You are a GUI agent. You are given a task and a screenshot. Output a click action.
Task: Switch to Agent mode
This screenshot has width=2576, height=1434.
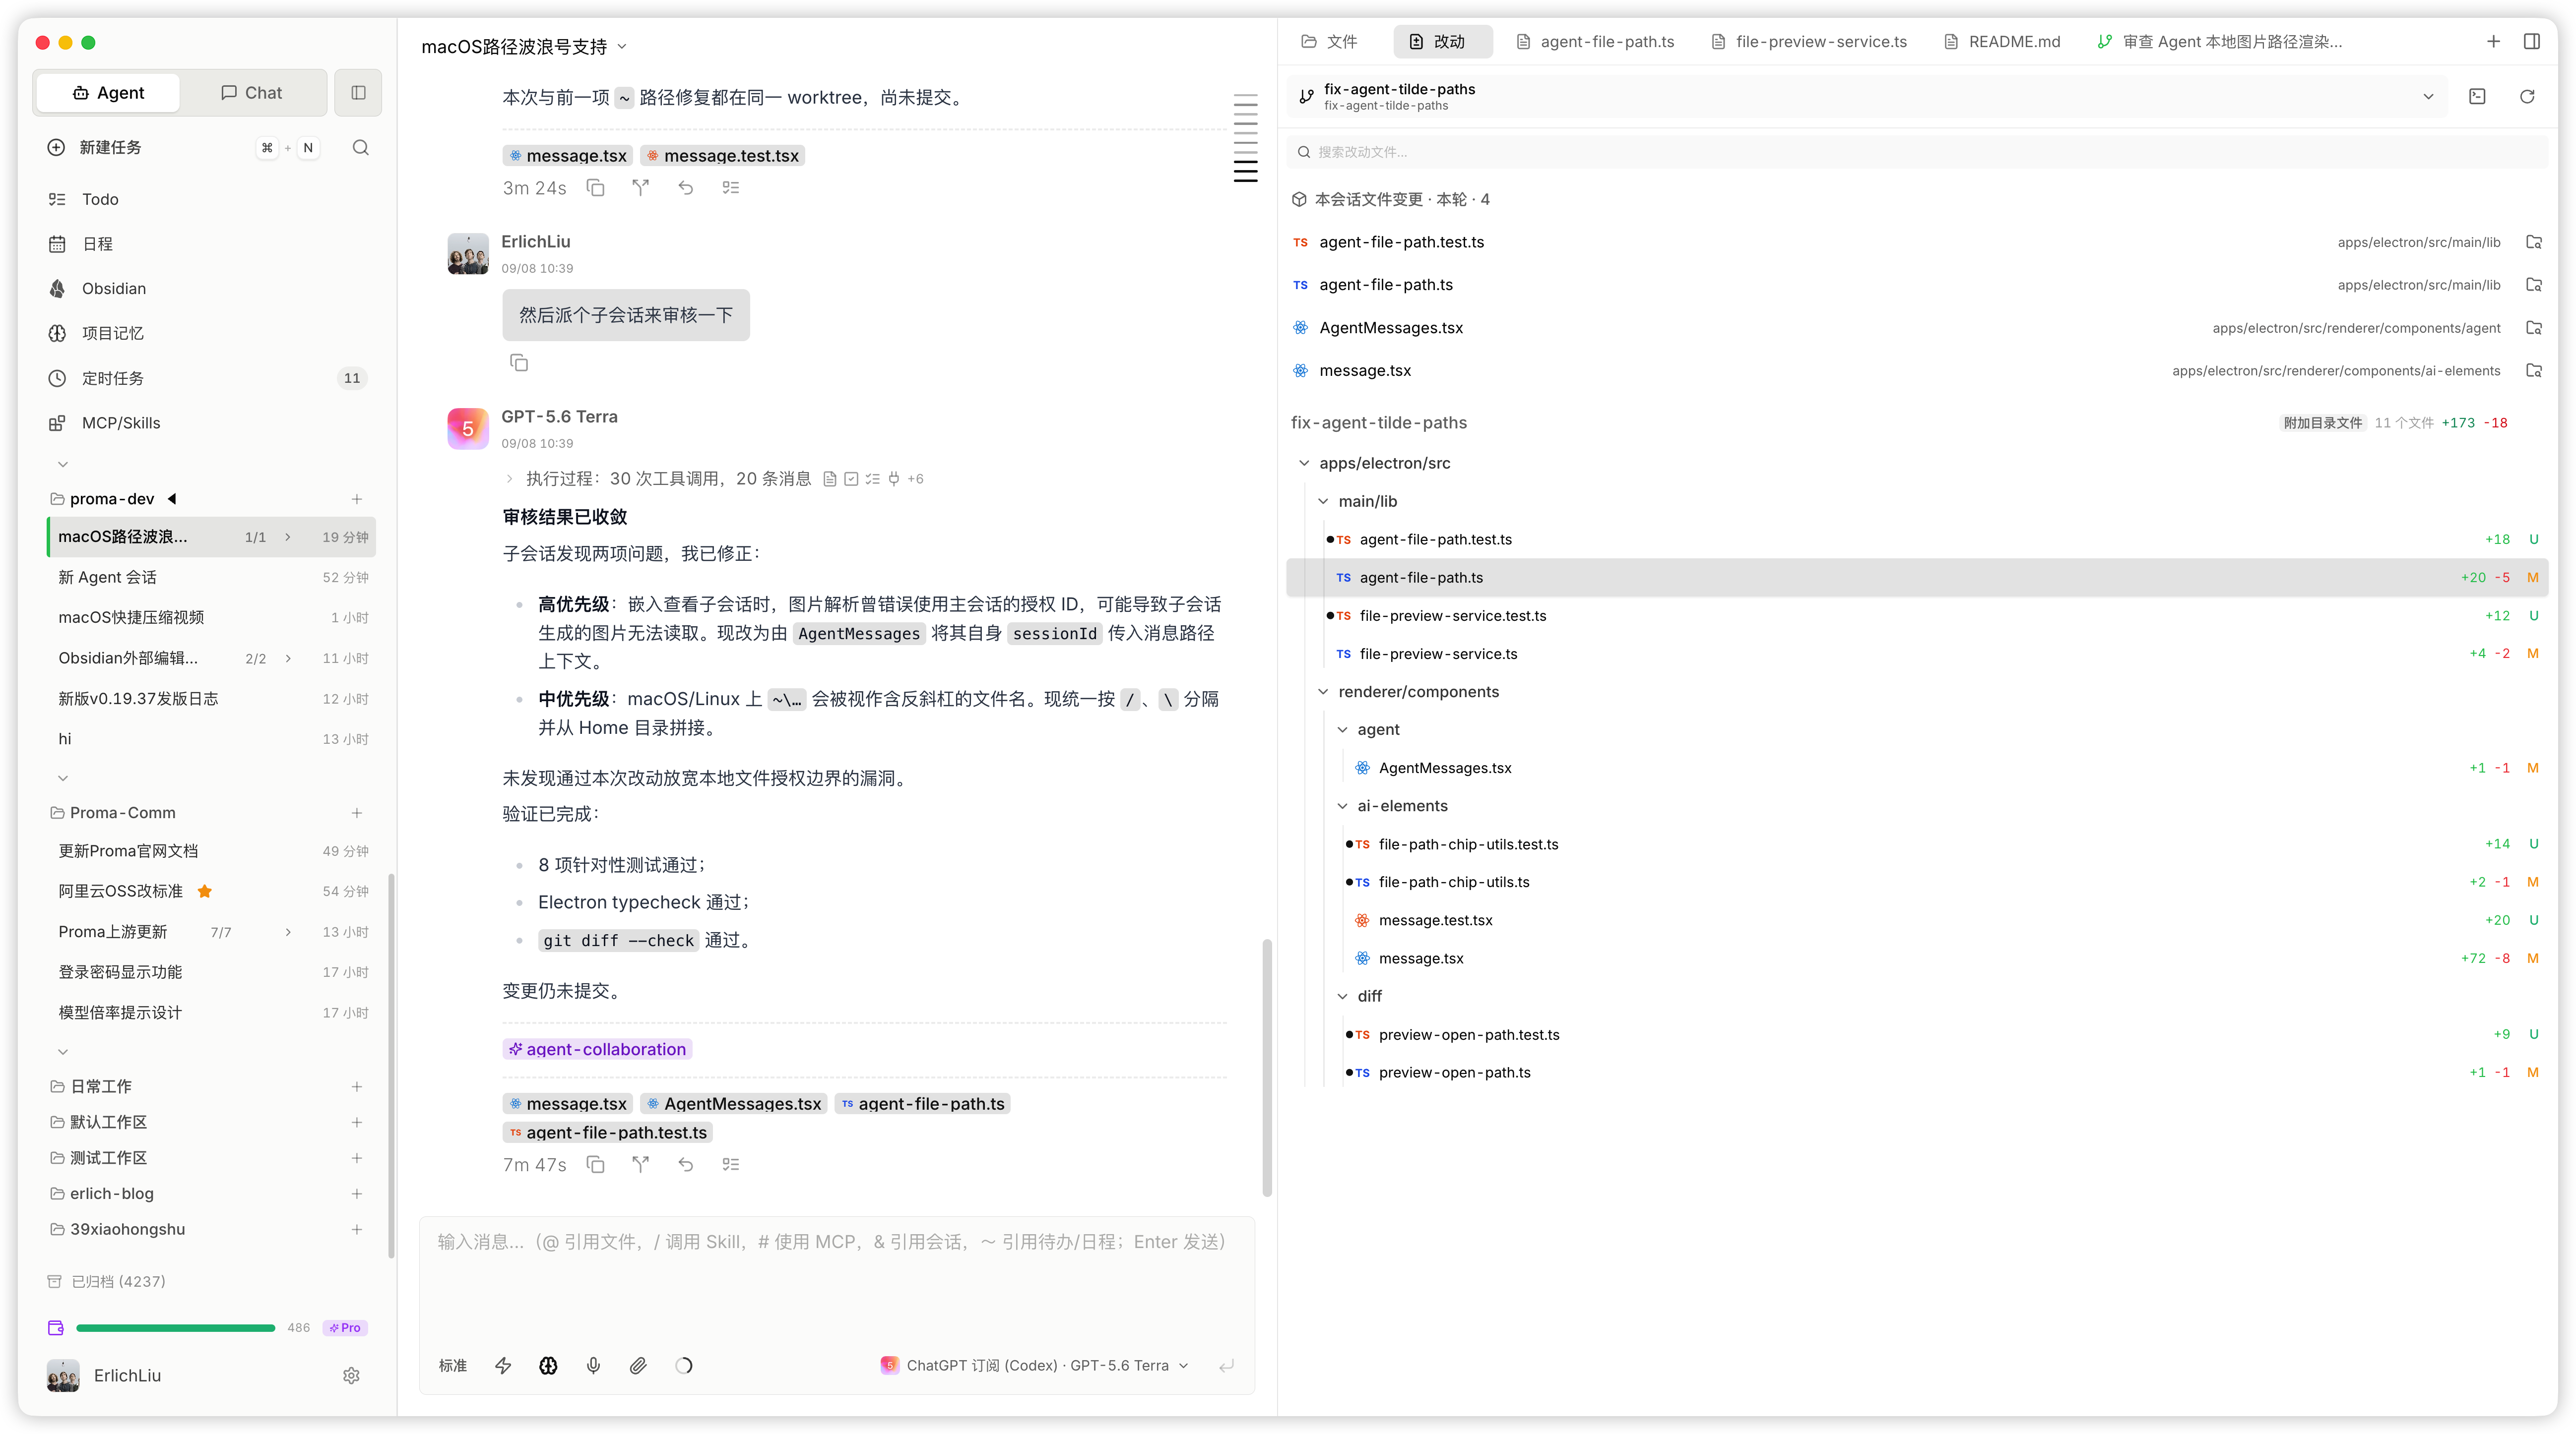[x=109, y=93]
